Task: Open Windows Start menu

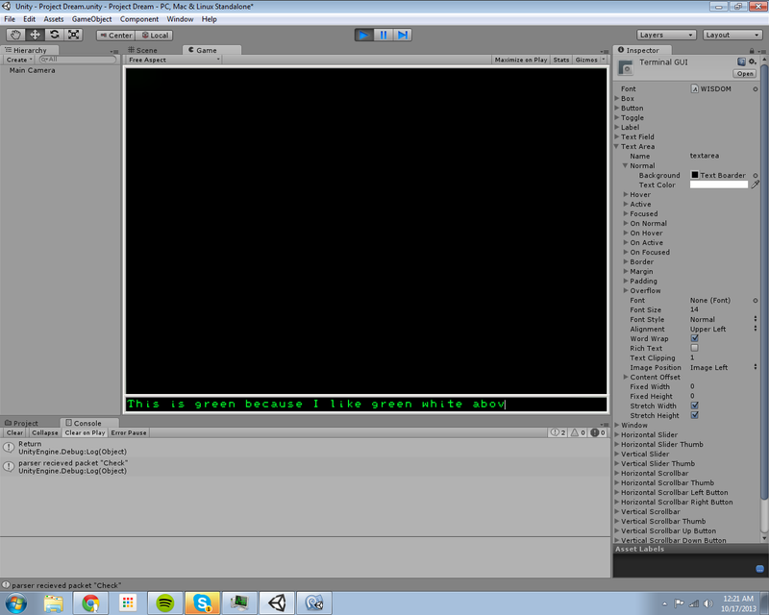Action: tap(15, 603)
